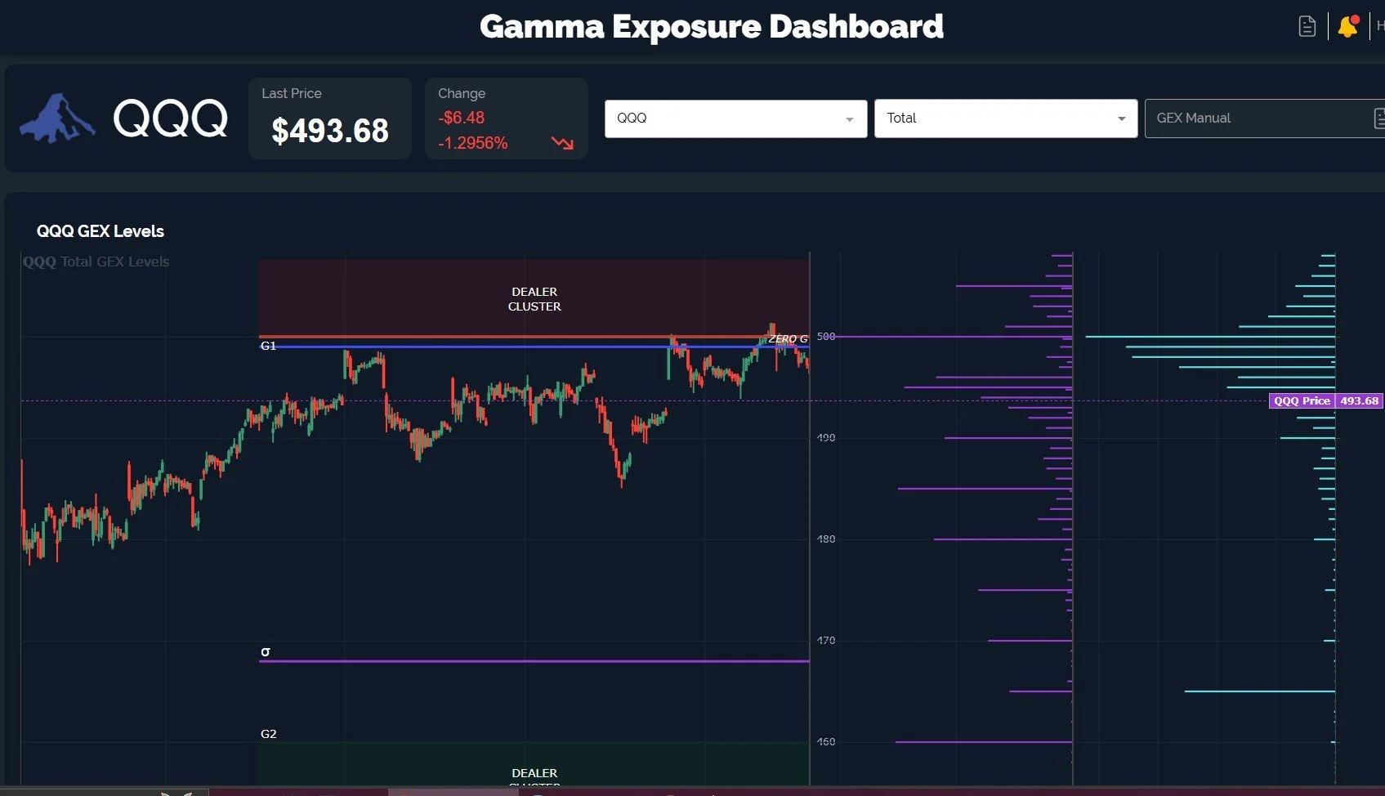Click the large QQQ ticker text
The image size is (1385, 796).
pyautogui.click(x=170, y=119)
